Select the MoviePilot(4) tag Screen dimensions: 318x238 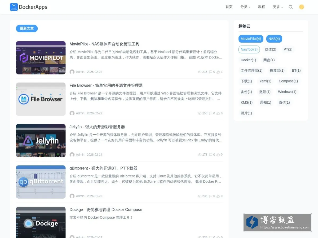pyautogui.click(x=251, y=39)
